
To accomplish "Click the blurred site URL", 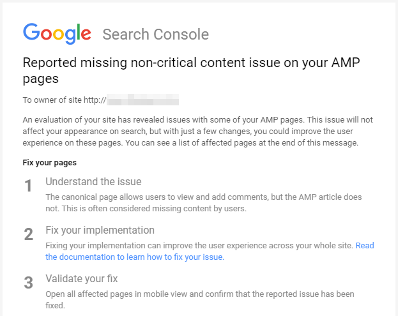I will (142, 100).
